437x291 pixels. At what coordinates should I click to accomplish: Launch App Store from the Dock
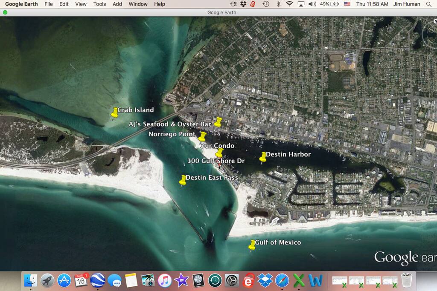click(64, 280)
